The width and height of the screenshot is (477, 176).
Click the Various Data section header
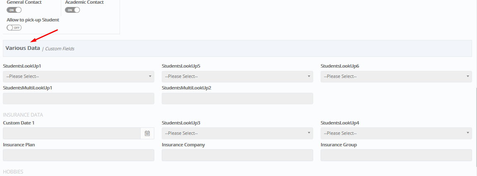point(23,48)
